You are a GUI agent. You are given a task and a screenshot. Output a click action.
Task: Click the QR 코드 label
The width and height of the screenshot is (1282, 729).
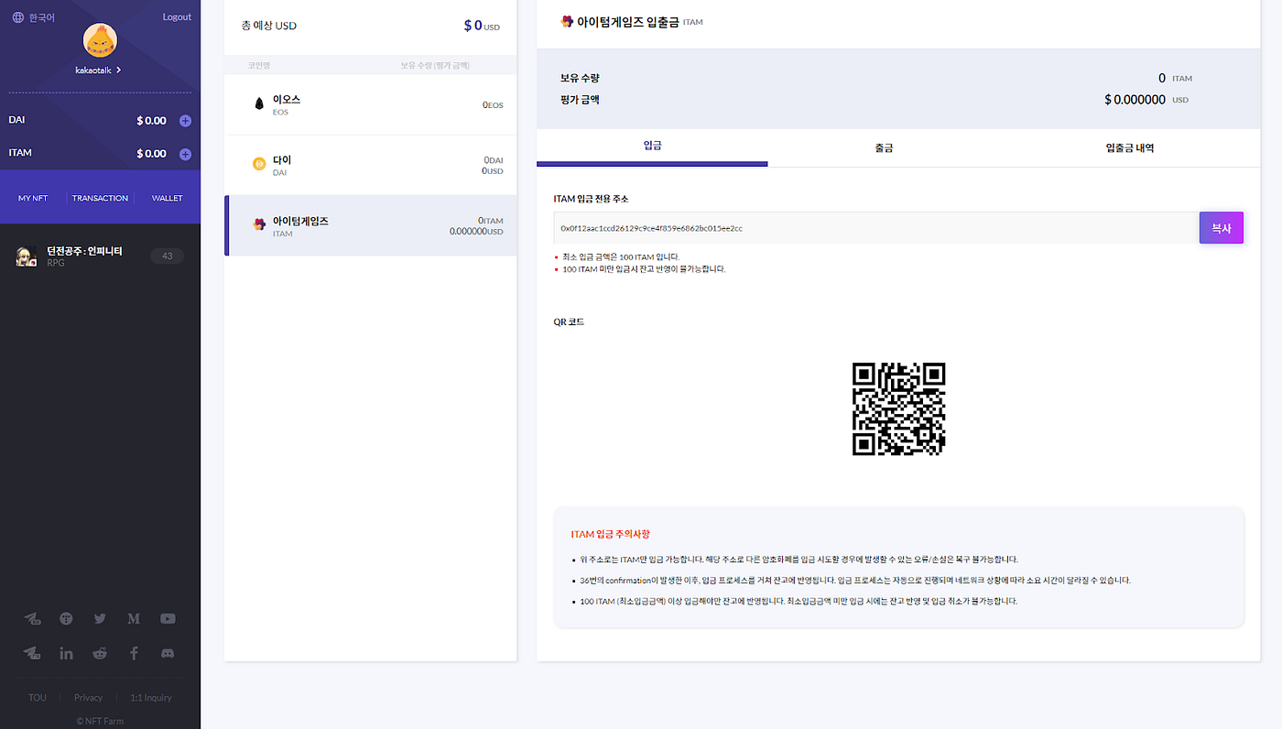point(569,322)
